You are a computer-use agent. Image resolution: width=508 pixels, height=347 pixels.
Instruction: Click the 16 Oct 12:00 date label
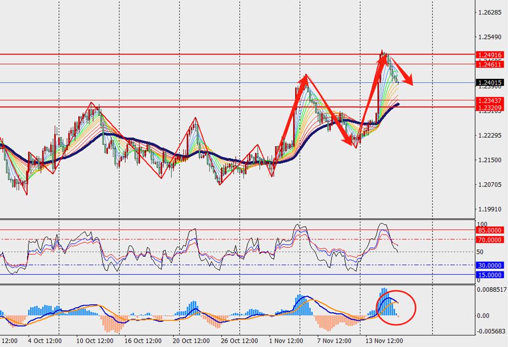(x=143, y=341)
